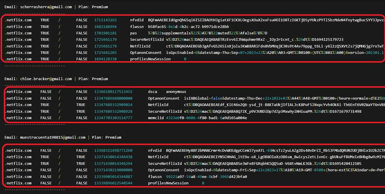Click the timestamp 13368321698771260

(x=113, y=150)
